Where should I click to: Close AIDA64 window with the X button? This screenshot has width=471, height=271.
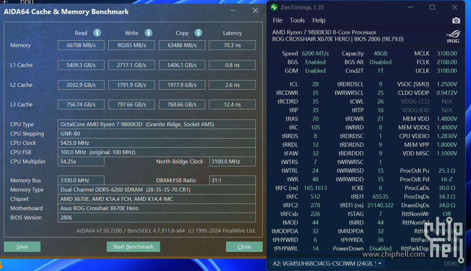click(255, 11)
